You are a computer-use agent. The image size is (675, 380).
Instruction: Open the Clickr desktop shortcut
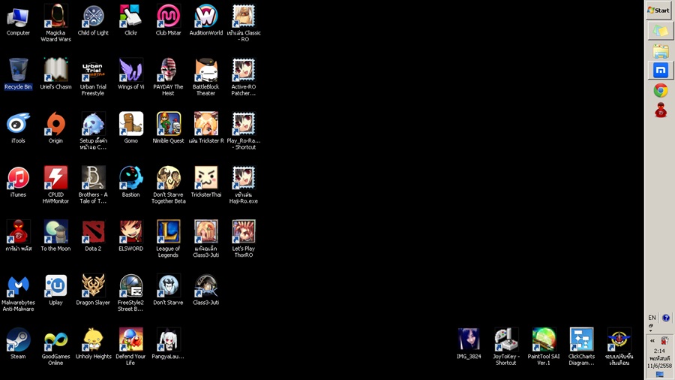coord(130,20)
